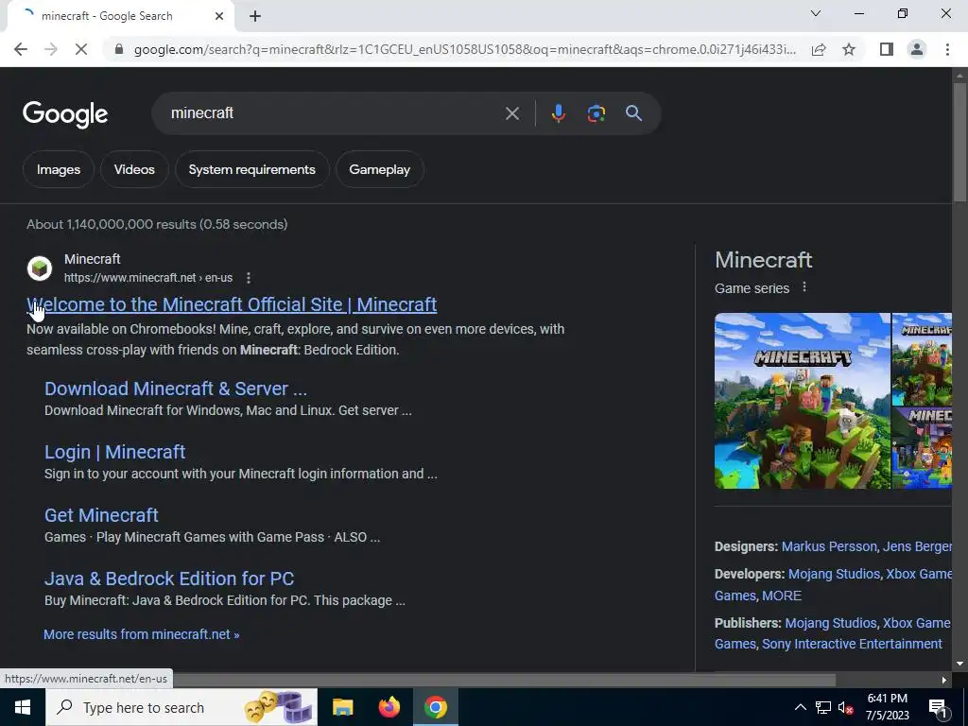Open Firefox from taskbar

pos(389,707)
